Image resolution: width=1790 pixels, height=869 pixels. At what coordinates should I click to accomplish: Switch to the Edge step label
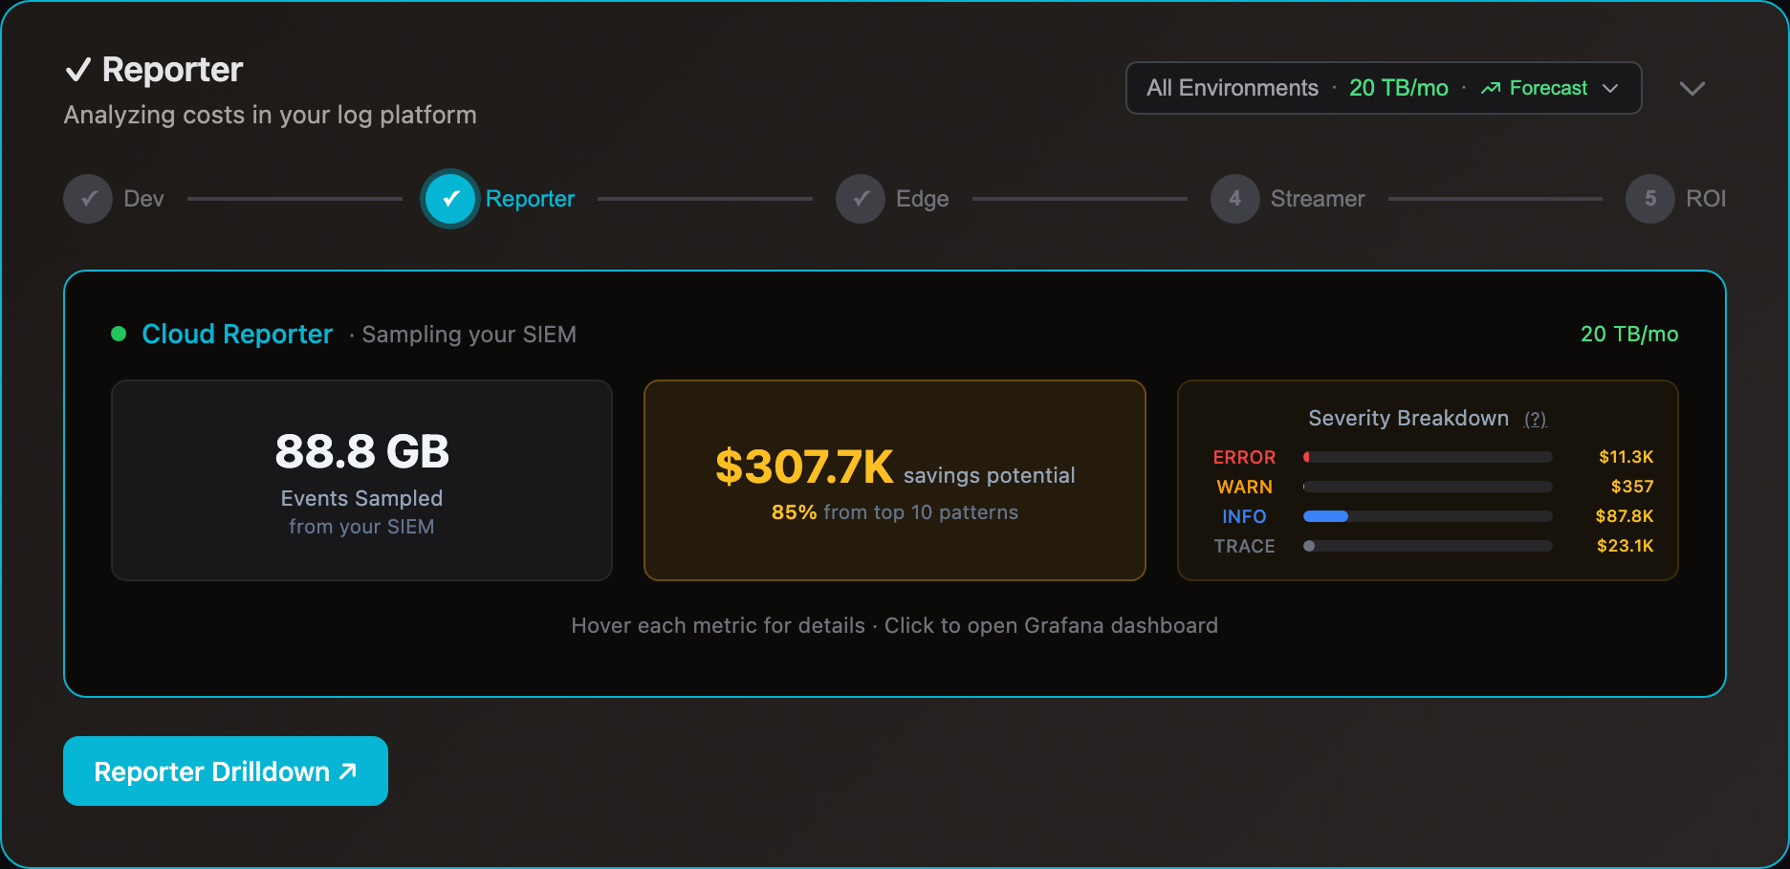point(921,199)
